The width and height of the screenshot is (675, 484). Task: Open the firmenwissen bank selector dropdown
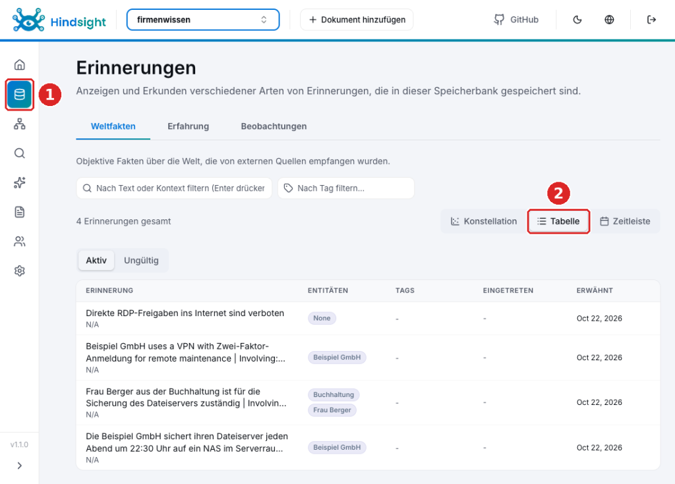(203, 20)
